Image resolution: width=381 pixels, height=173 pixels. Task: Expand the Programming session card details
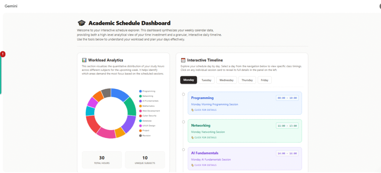(244, 103)
